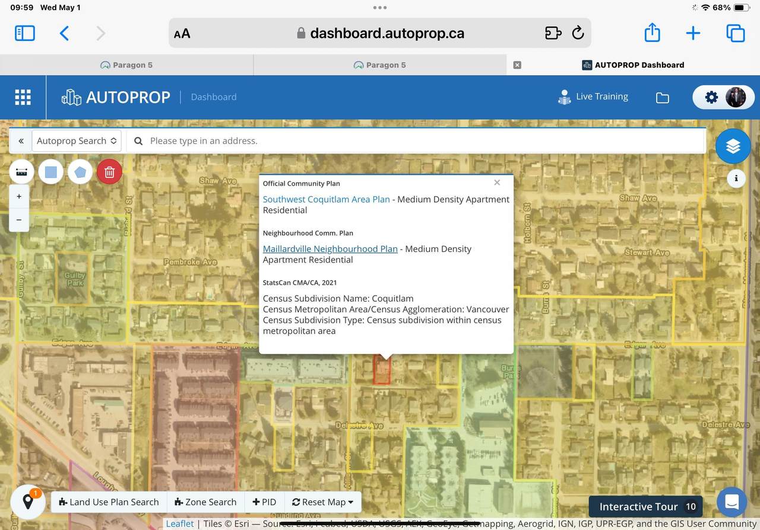Open the Safari share sheet
This screenshot has height=530, width=760.
pos(652,32)
